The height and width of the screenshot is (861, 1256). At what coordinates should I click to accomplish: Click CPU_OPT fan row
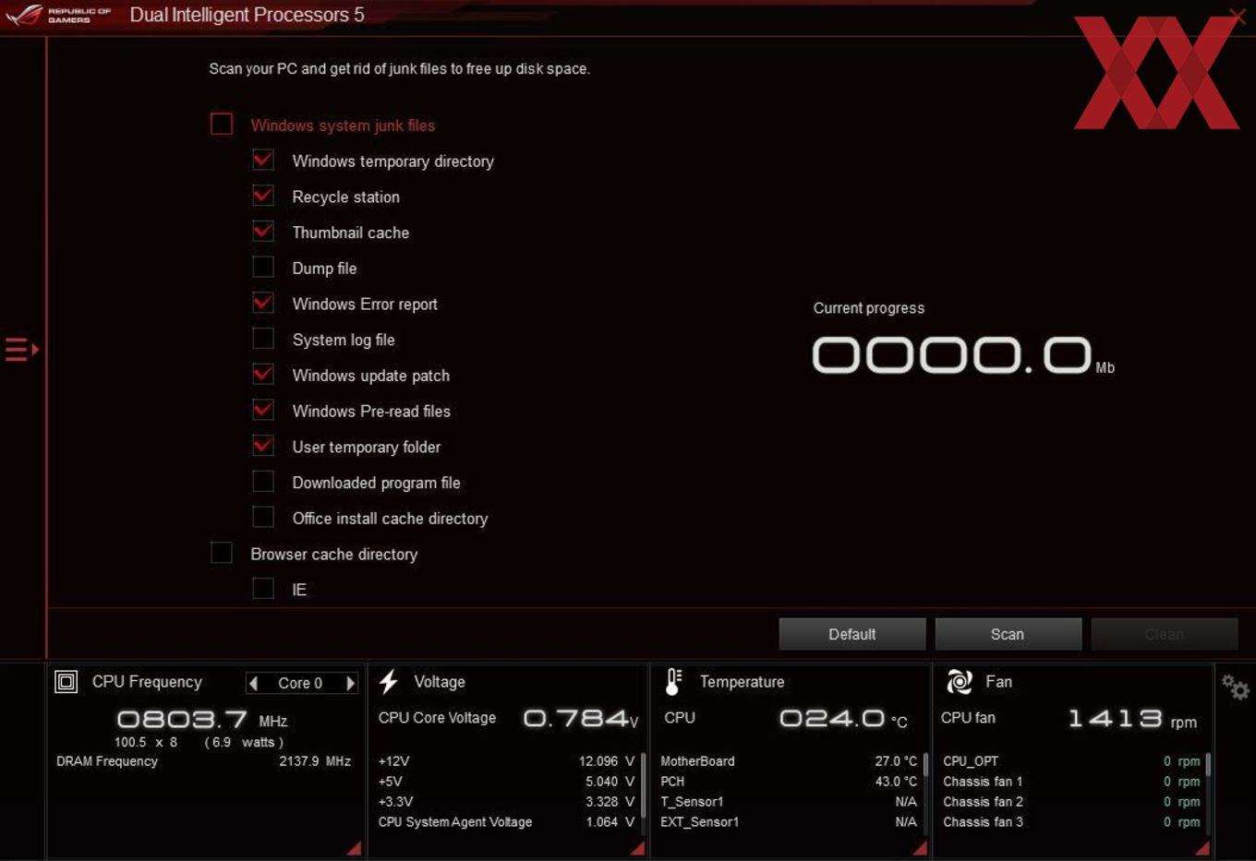[x=1072, y=761]
